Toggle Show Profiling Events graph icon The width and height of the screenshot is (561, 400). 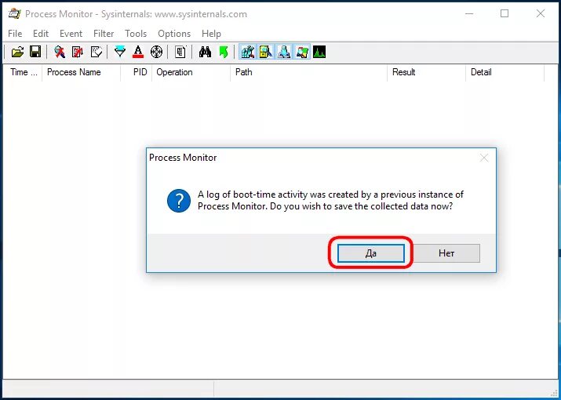pyautogui.click(x=319, y=53)
